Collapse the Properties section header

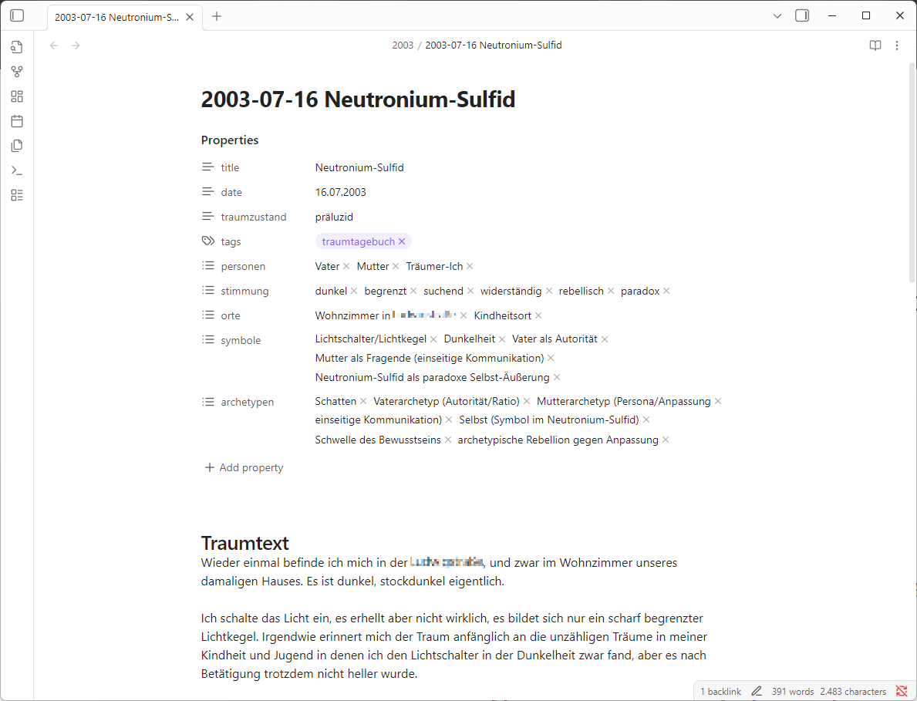(230, 140)
